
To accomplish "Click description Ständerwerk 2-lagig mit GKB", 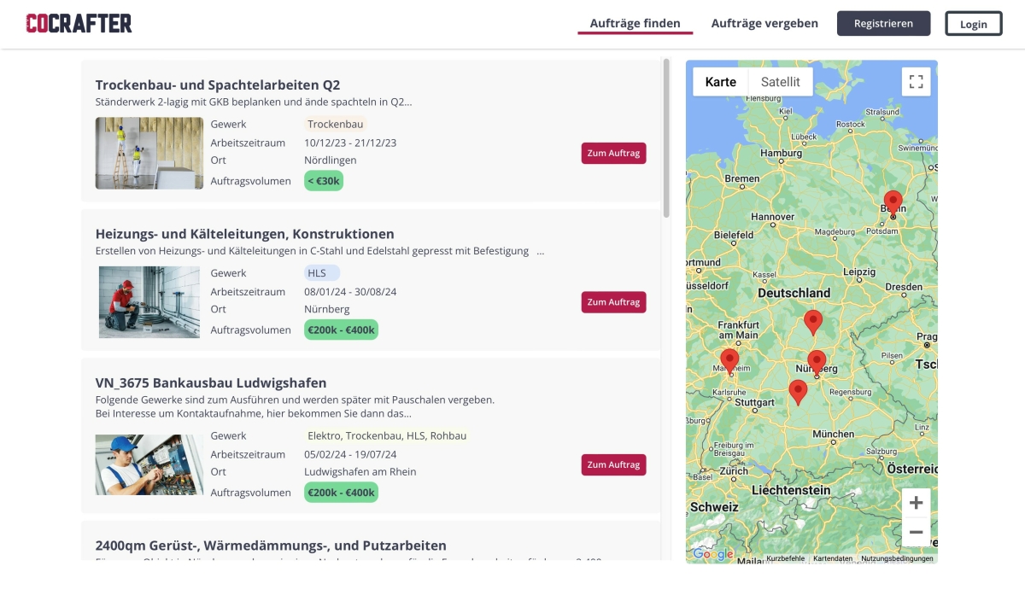I will 254,102.
